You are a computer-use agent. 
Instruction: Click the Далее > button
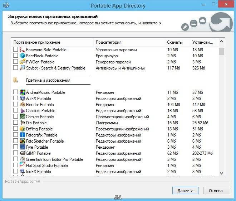[x=185, y=191]
